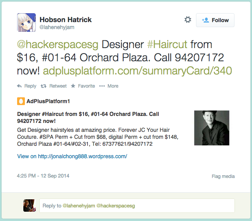Open Hobson Hatrick's anime avatar
Image resolution: width=252 pixels, height=221 pixels.
point(26,22)
